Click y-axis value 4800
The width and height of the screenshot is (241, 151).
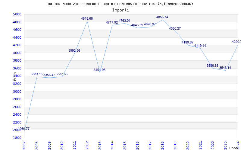(17, 22)
